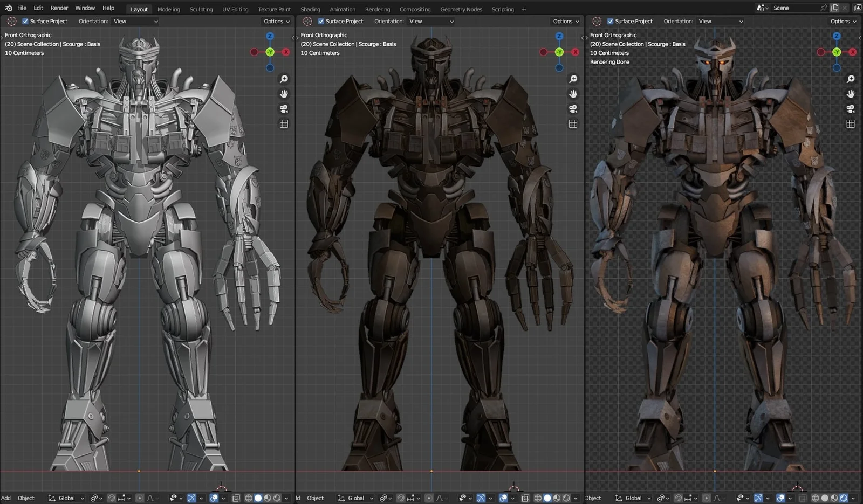Open the Render menu

[x=59, y=8]
